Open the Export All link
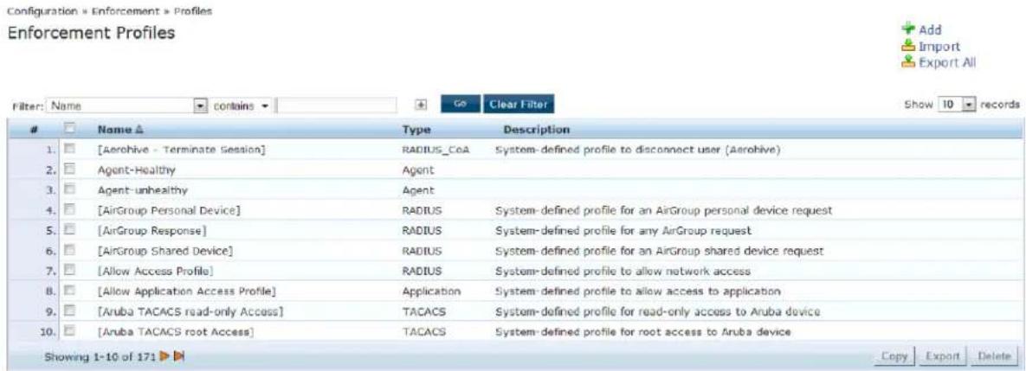The width and height of the screenshot is (1026, 371). [947, 63]
